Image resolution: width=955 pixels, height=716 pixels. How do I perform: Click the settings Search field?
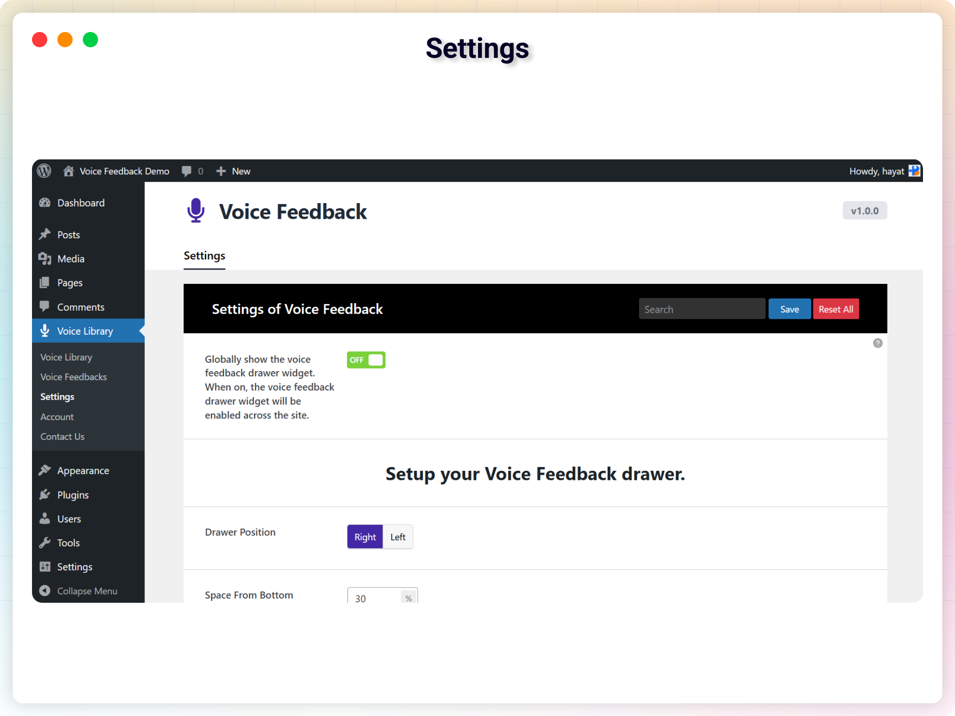(x=702, y=309)
